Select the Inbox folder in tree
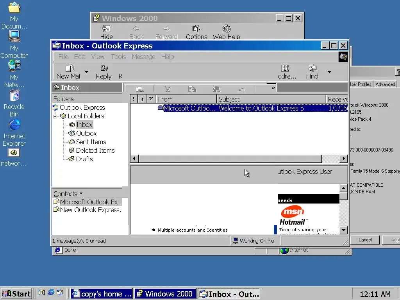The image size is (400, 300). point(84,125)
